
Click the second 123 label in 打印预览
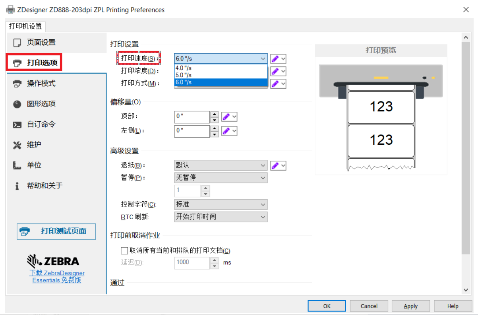coord(381,140)
